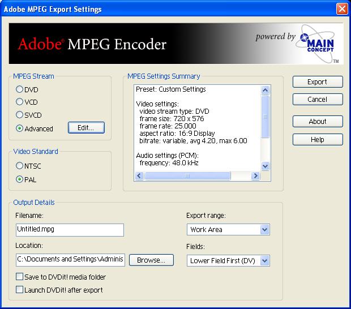Viewport: 351px width, 309px height.
Task: Close the Adobe MPEG Export Settings window
Action: coord(342,9)
